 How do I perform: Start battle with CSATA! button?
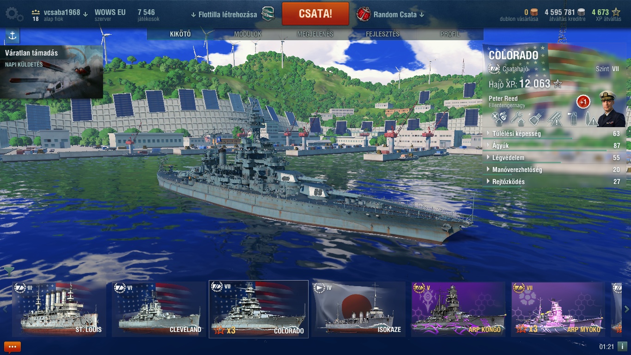(x=315, y=14)
